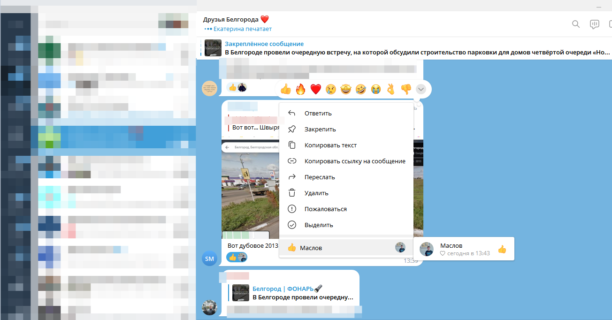React with the rolling laughing emoji
Viewport: 612px width, 320px height.
[x=360, y=89]
